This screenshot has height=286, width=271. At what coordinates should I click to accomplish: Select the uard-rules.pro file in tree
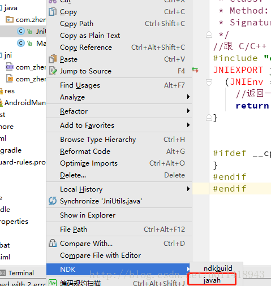tap(23, 162)
